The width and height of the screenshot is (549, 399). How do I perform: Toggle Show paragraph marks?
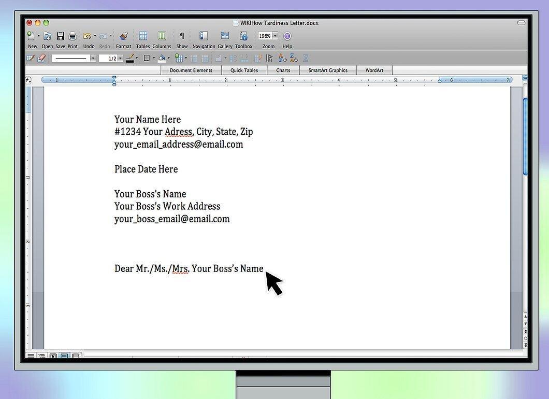pos(182,36)
